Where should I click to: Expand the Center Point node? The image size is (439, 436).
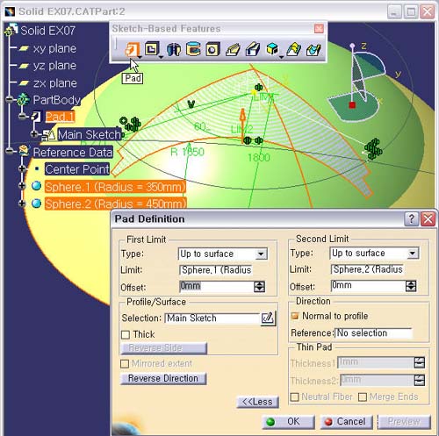(x=22, y=168)
